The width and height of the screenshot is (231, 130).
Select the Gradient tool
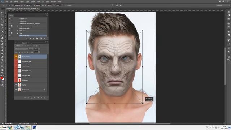point(2,47)
